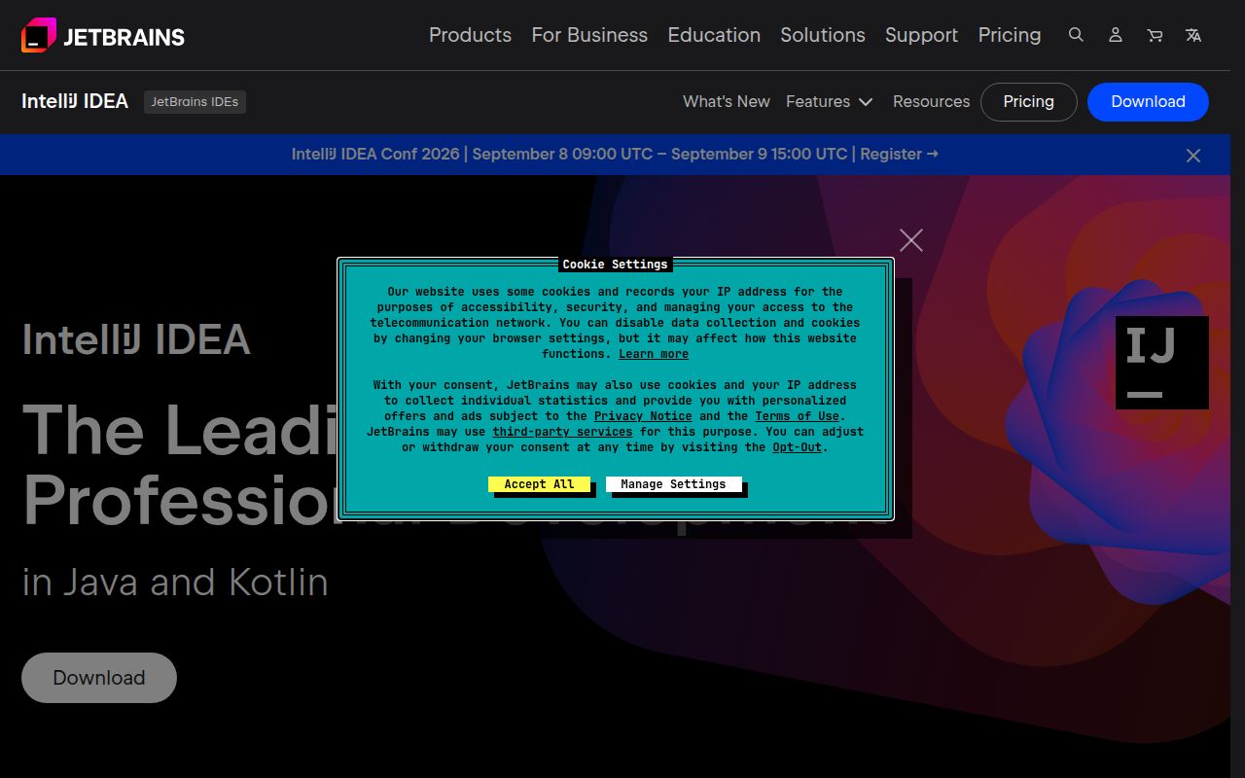The width and height of the screenshot is (1245, 778).
Task: Expand the Features dropdown
Action: 830,101
